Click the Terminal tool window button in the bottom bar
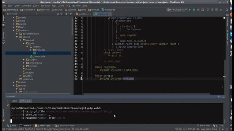This screenshot has height=131, width=234. [25, 126]
